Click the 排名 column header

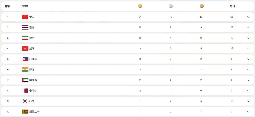click(8, 6)
